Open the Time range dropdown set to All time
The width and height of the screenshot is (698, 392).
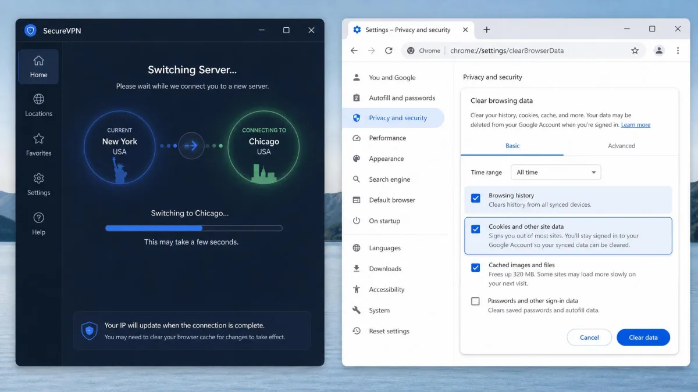tap(555, 172)
